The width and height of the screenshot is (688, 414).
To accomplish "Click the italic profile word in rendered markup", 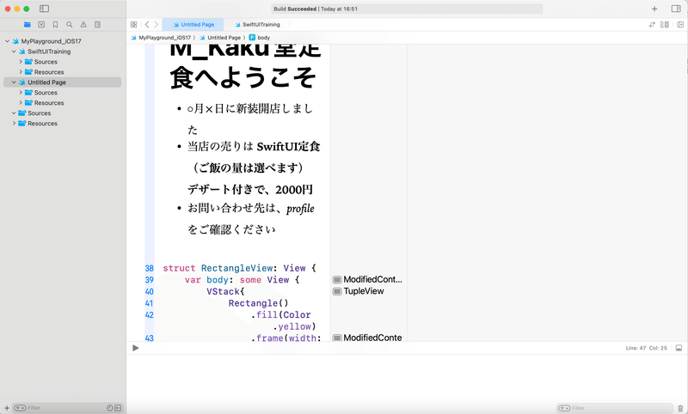I will [x=300, y=209].
